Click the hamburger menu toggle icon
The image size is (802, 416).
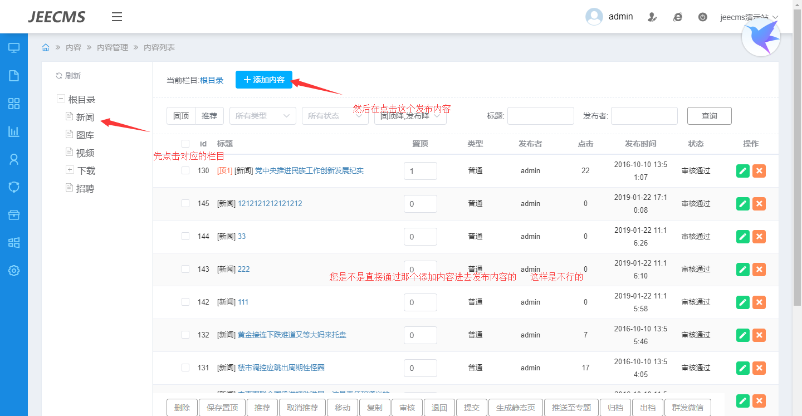pos(117,17)
